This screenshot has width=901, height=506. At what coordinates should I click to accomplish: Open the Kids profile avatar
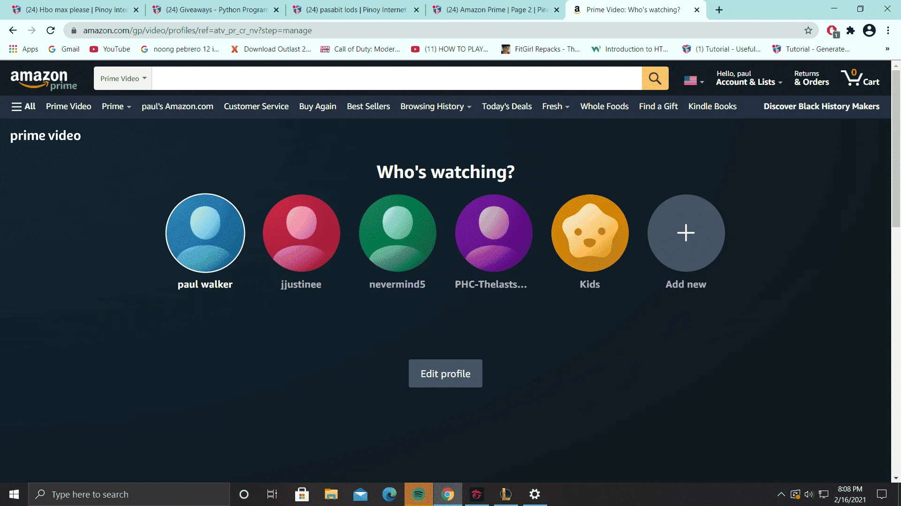pyautogui.click(x=590, y=233)
